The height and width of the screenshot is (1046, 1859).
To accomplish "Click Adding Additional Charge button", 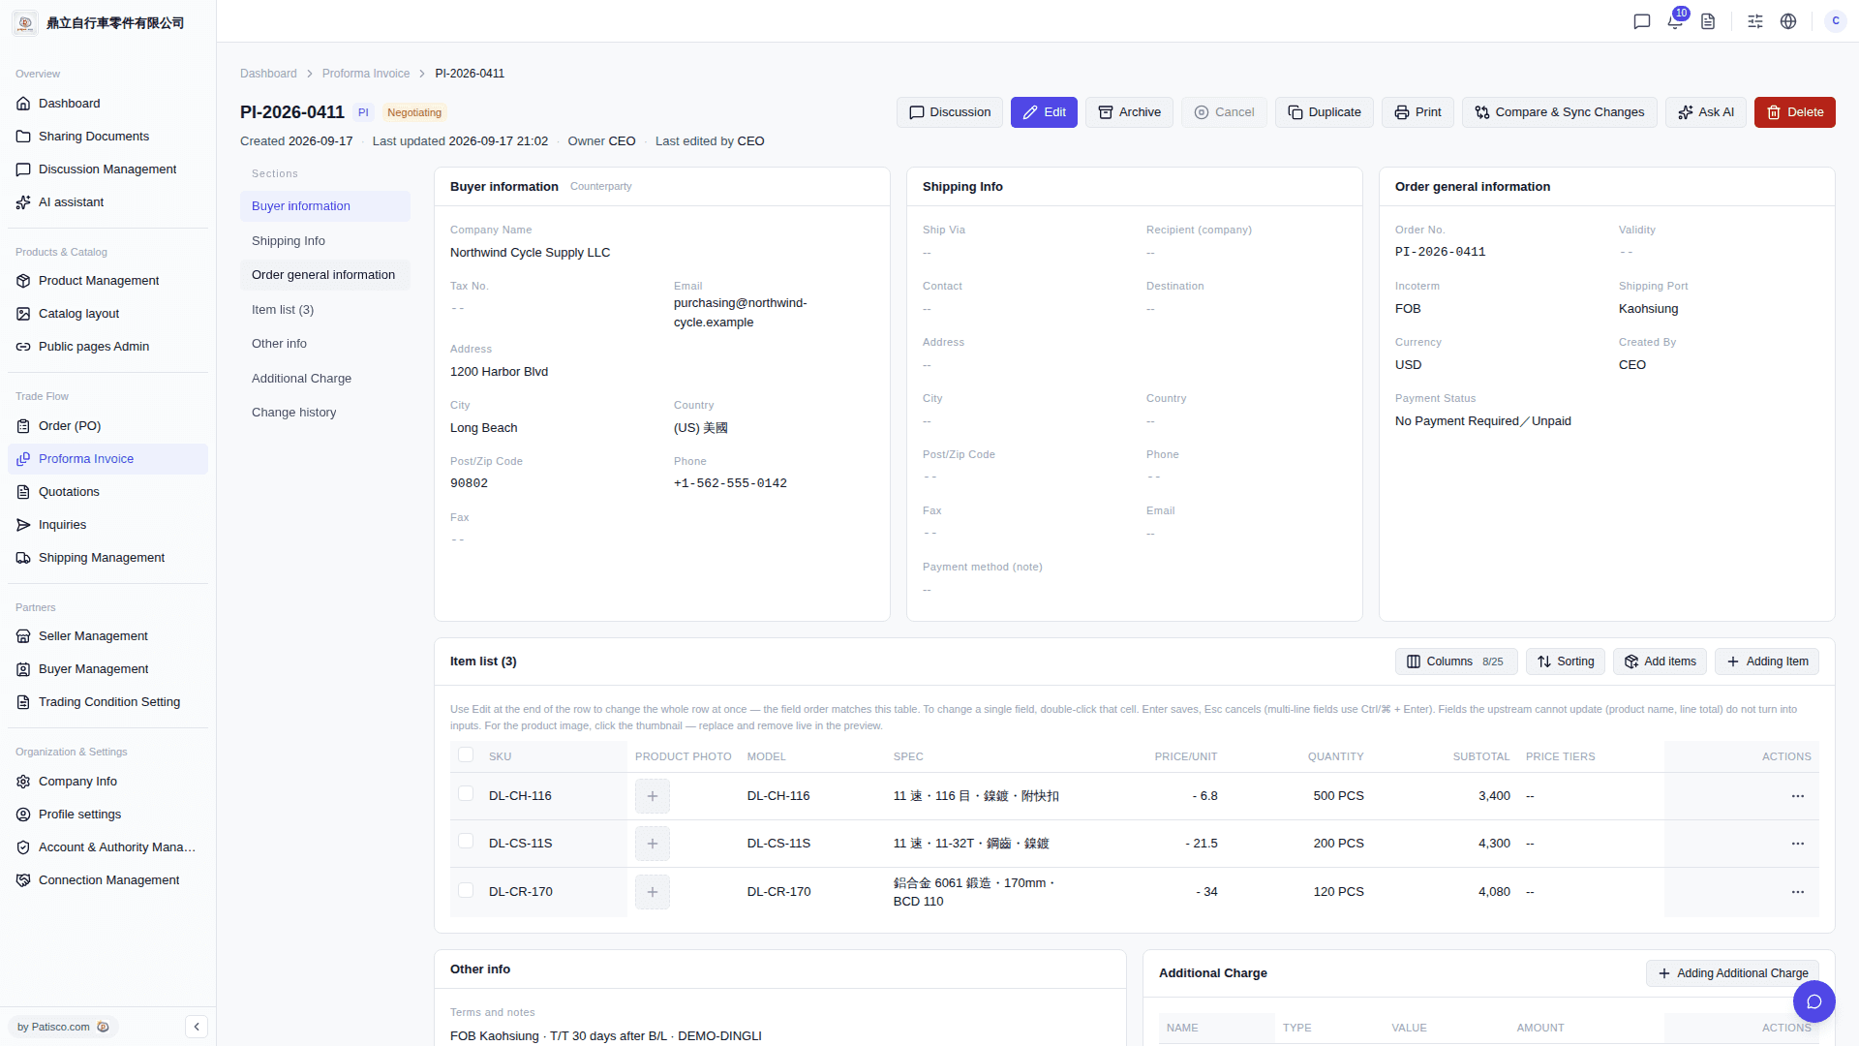I will (1732, 973).
